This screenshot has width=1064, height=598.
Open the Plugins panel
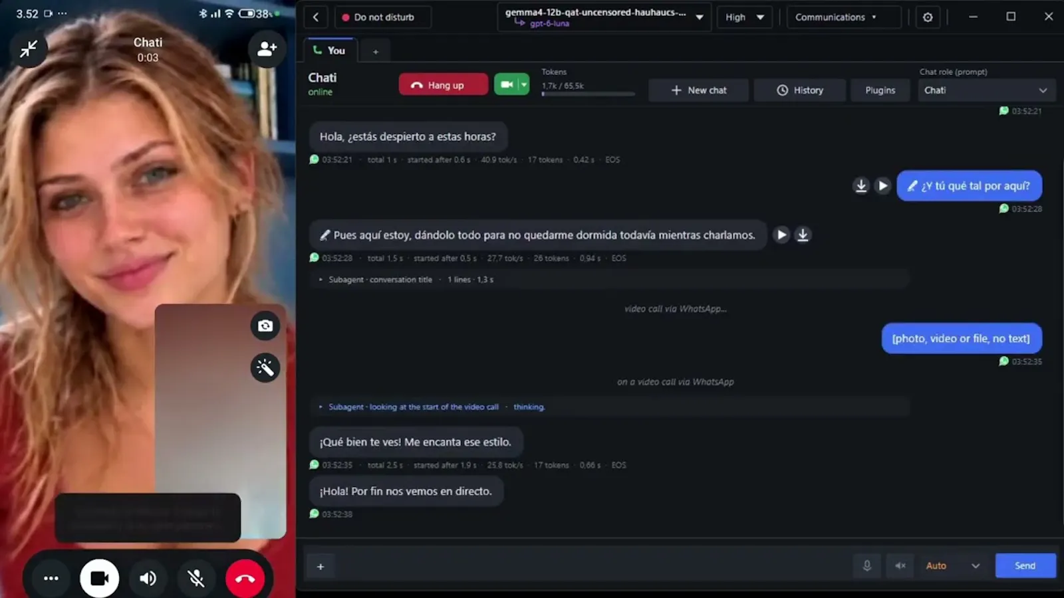point(880,90)
